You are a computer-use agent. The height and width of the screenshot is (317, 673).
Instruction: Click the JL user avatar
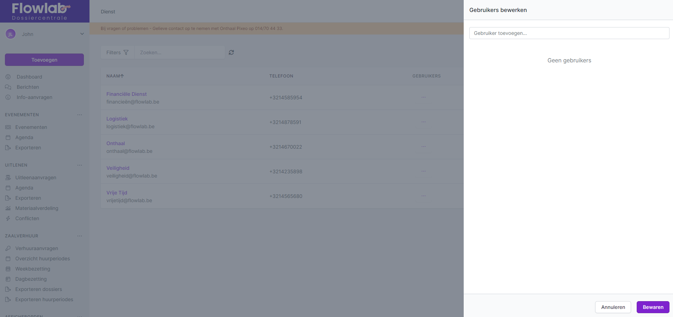coord(11,34)
